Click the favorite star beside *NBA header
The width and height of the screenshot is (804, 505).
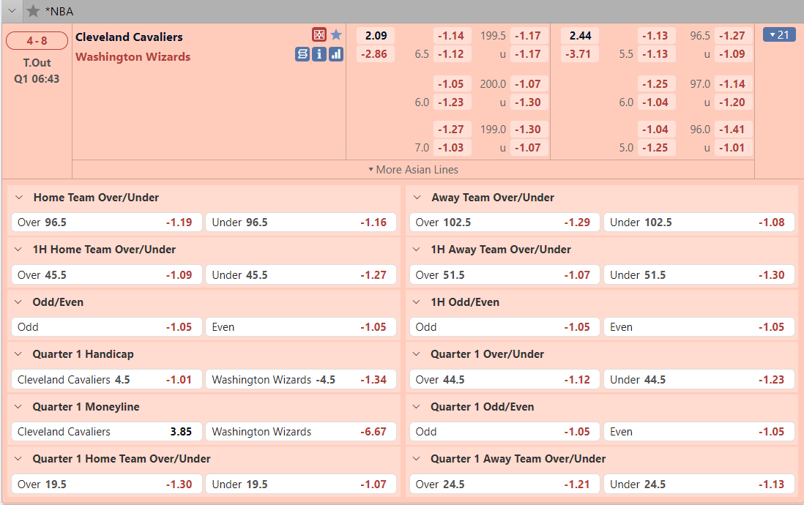[x=34, y=11]
